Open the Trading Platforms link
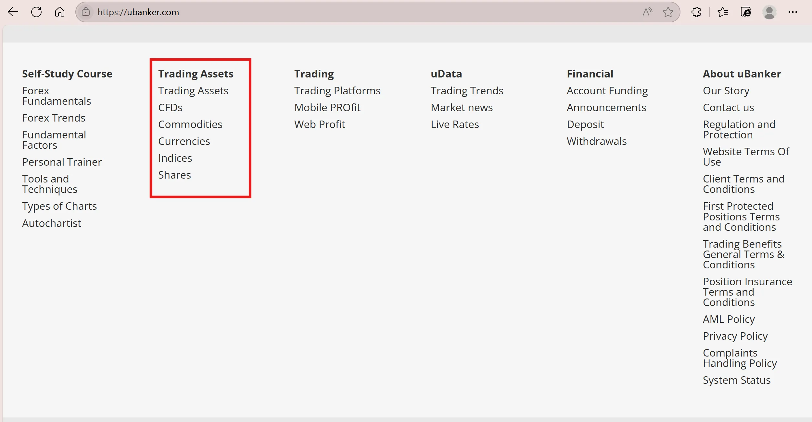Screen dimensions: 812x422 click(337, 91)
